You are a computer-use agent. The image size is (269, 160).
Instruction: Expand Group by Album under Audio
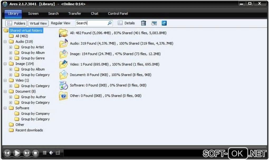(x=11, y=53)
